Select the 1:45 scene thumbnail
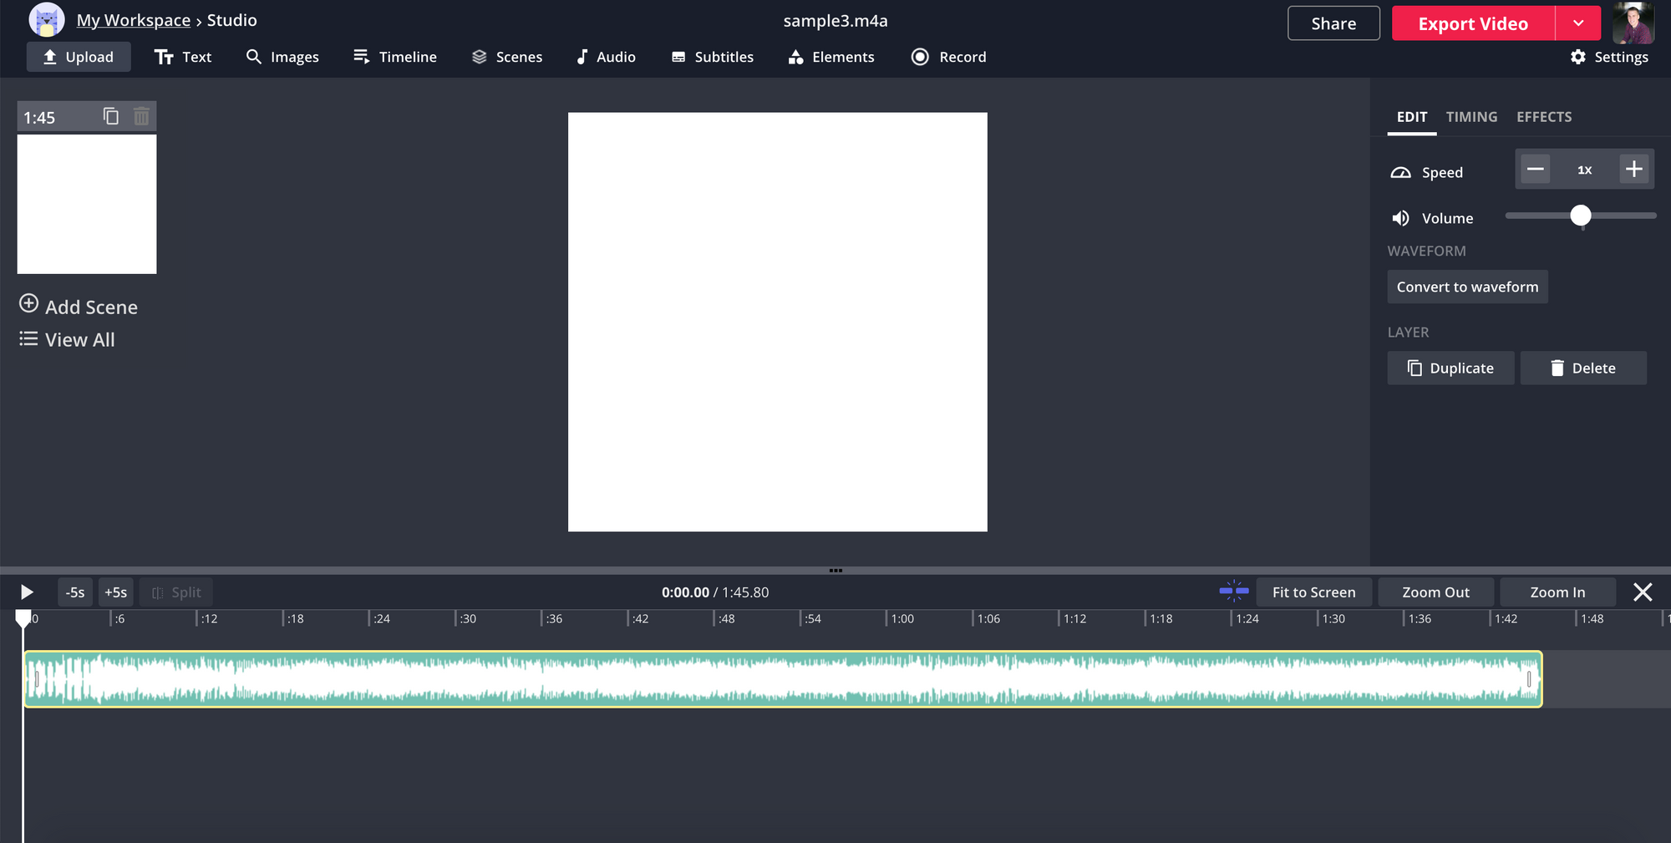This screenshot has height=843, width=1671. pos(87,204)
